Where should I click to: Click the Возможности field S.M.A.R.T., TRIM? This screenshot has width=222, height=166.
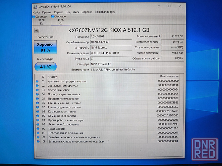(137, 70)
